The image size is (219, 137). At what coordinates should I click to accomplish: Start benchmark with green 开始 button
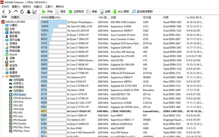47,12
